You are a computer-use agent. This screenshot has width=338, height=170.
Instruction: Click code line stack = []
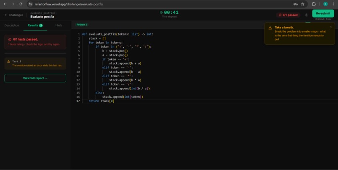coord(97,38)
